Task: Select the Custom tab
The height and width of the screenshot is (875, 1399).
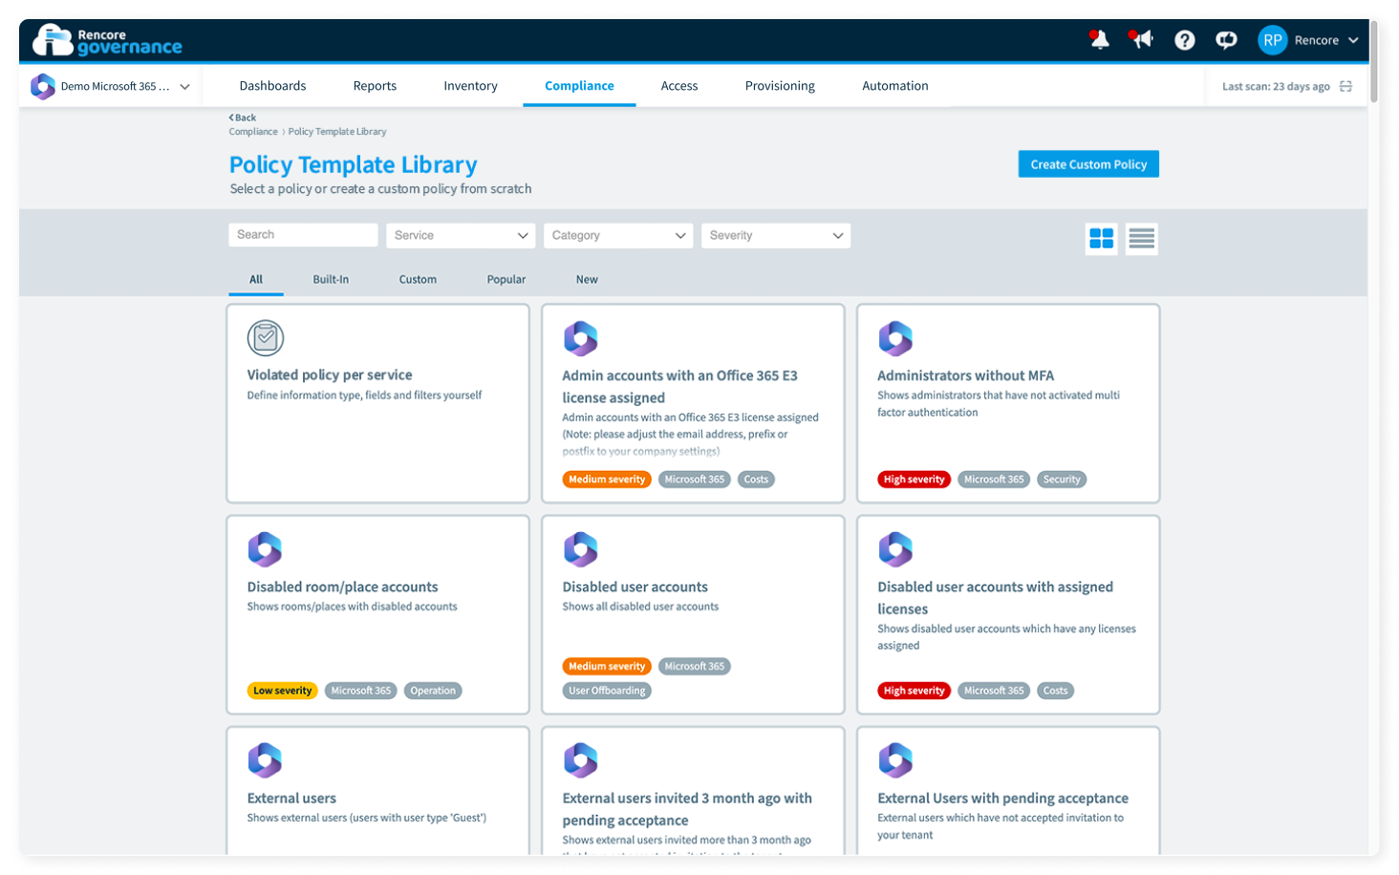Action: coord(418,280)
